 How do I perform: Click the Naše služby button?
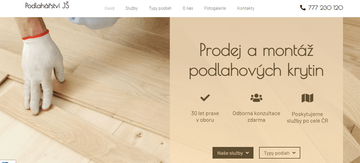233,153
